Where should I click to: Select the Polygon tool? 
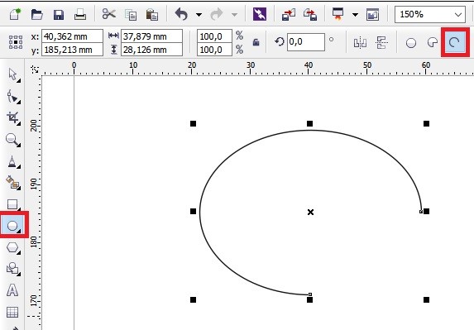point(13,248)
